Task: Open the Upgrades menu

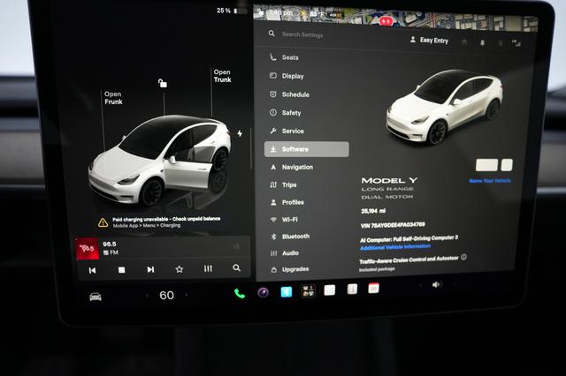Action: tap(290, 269)
